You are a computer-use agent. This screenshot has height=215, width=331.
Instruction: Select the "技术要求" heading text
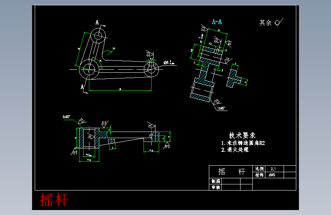242,135
